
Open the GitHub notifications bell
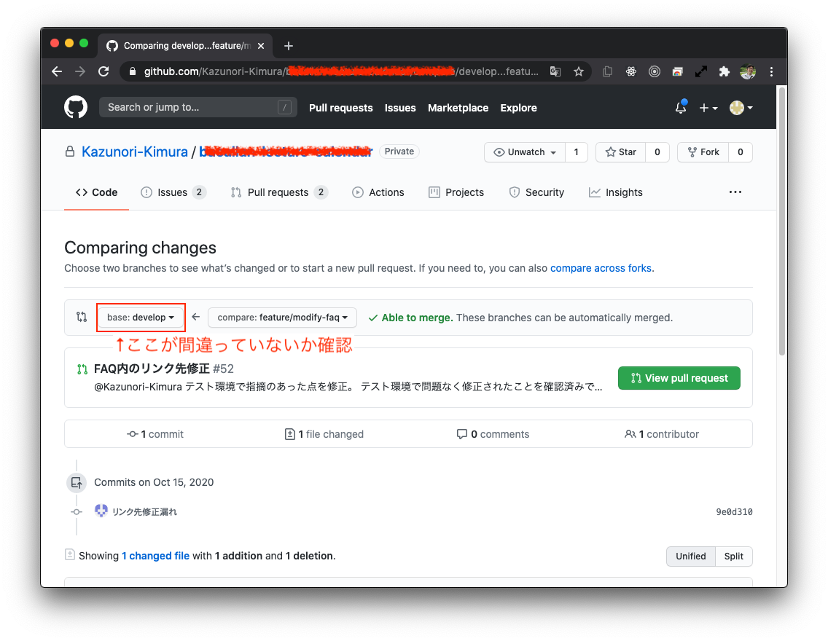(681, 108)
